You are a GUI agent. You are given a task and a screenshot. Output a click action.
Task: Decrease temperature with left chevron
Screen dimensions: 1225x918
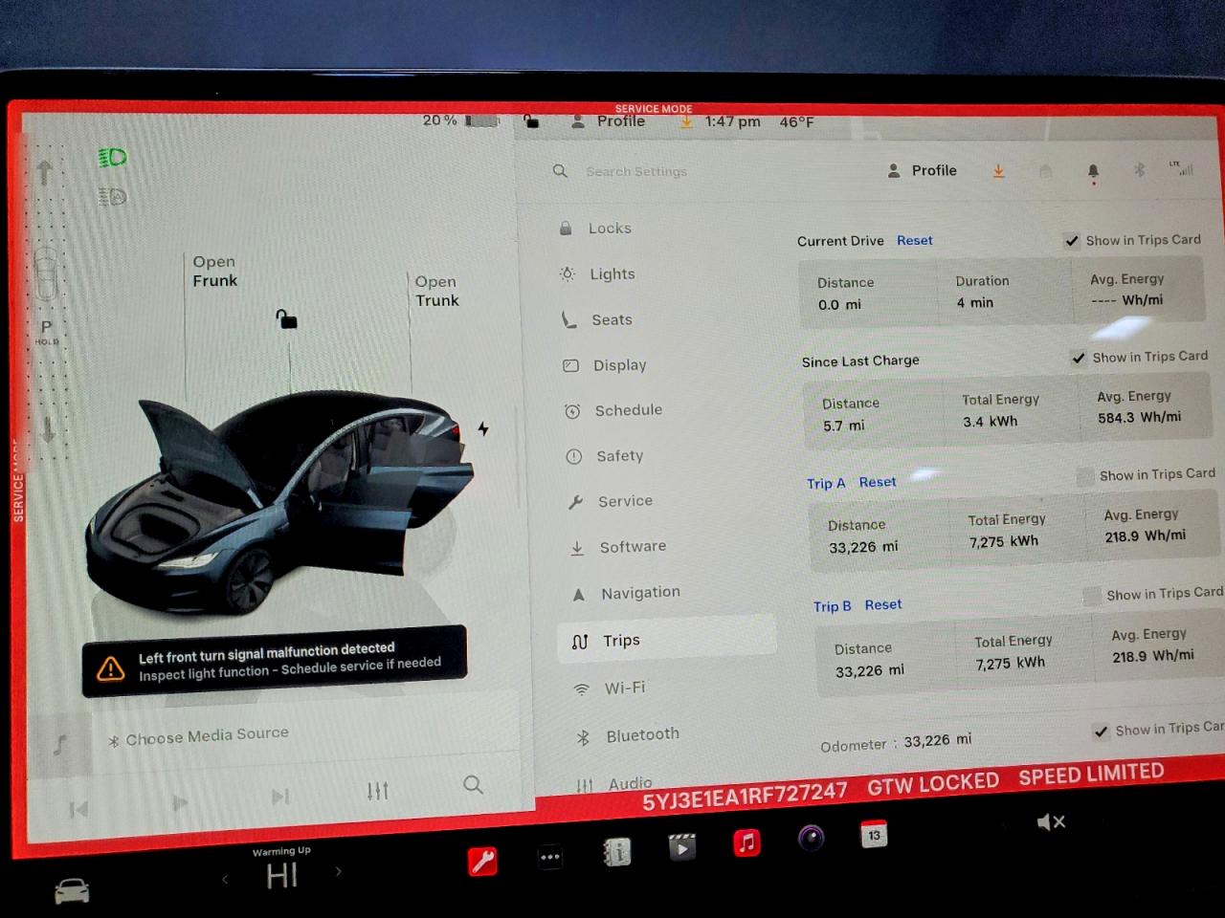226,878
